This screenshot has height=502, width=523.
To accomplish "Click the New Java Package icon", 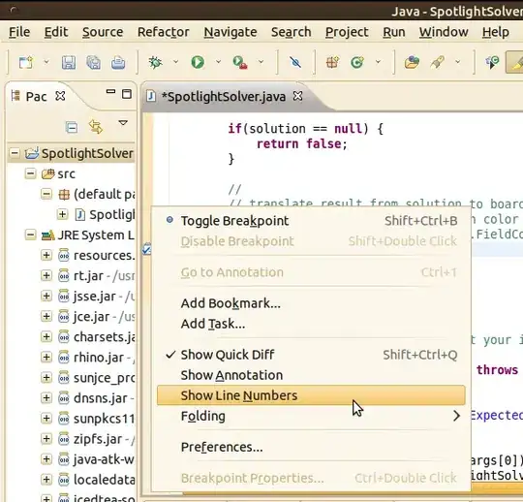I will (332, 62).
